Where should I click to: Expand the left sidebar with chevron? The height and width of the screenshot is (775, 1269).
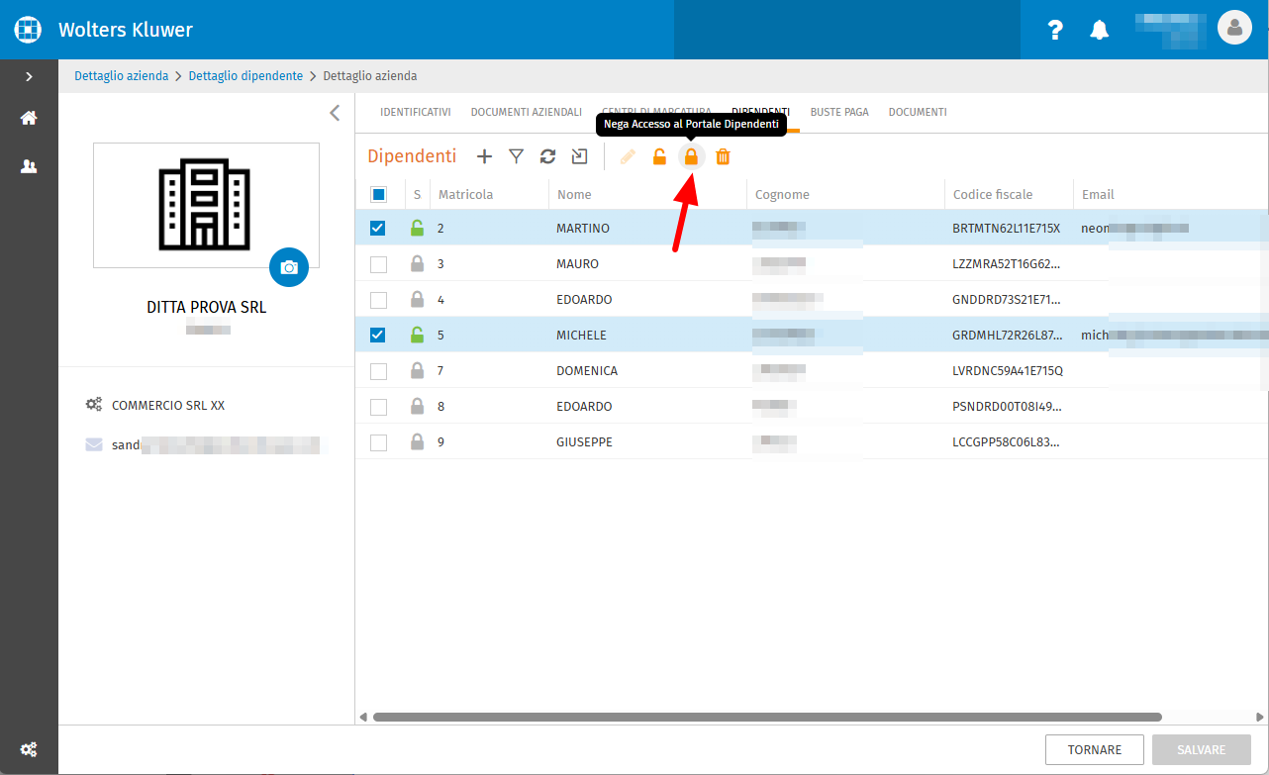pyautogui.click(x=29, y=76)
